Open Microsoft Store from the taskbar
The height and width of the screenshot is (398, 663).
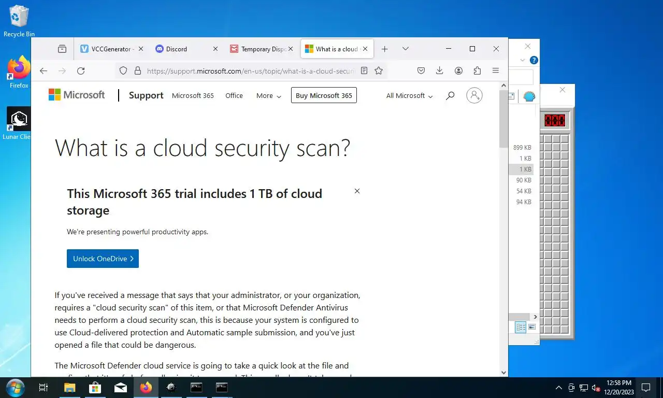95,388
